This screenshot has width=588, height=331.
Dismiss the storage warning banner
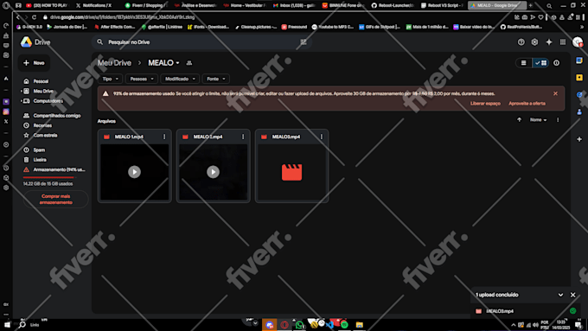point(555,93)
